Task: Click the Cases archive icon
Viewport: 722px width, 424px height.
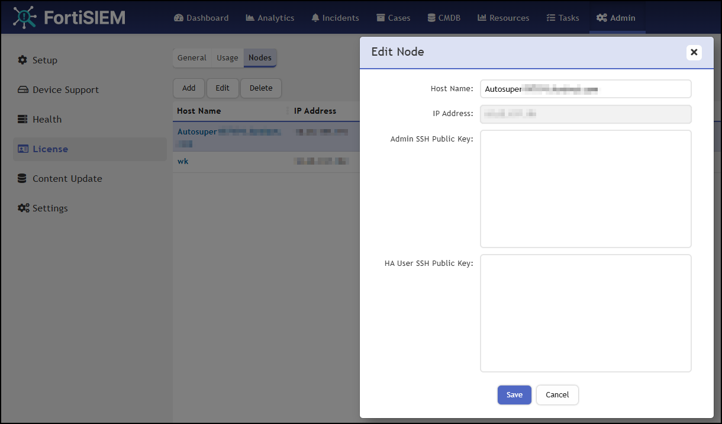Action: click(381, 18)
